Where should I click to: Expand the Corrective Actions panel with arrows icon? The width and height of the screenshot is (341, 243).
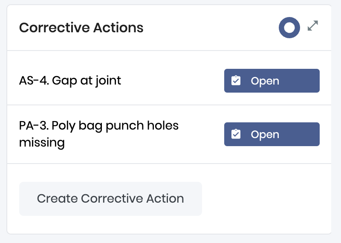[x=313, y=25]
